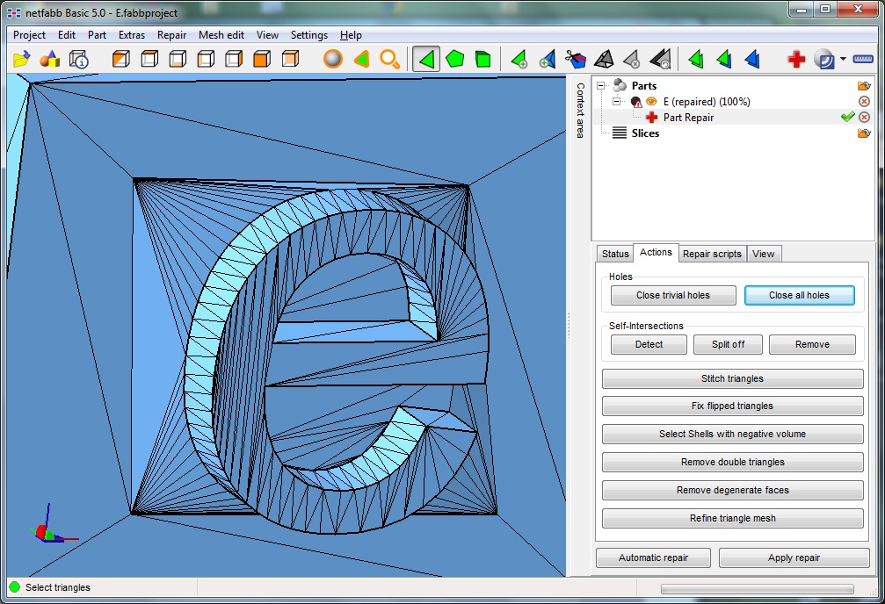Click Detect self-intersections button
The width and height of the screenshot is (885, 604).
pyautogui.click(x=649, y=344)
